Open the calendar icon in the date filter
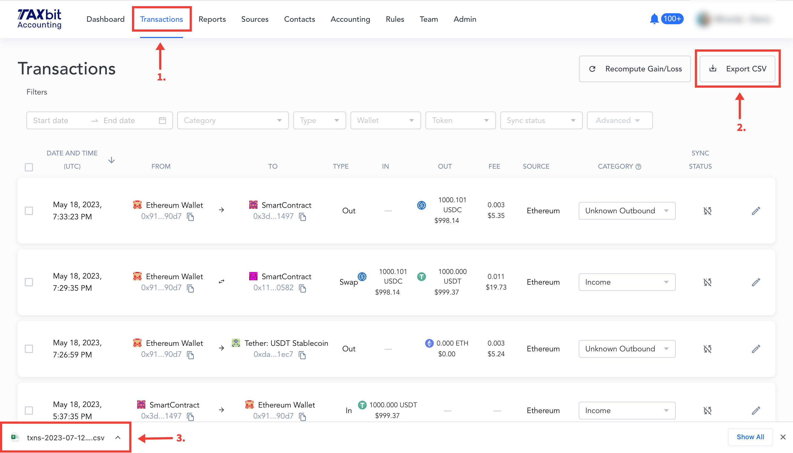 click(x=162, y=120)
